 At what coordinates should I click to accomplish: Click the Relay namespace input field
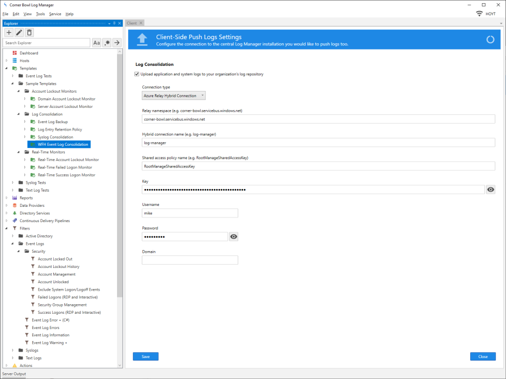pos(318,119)
